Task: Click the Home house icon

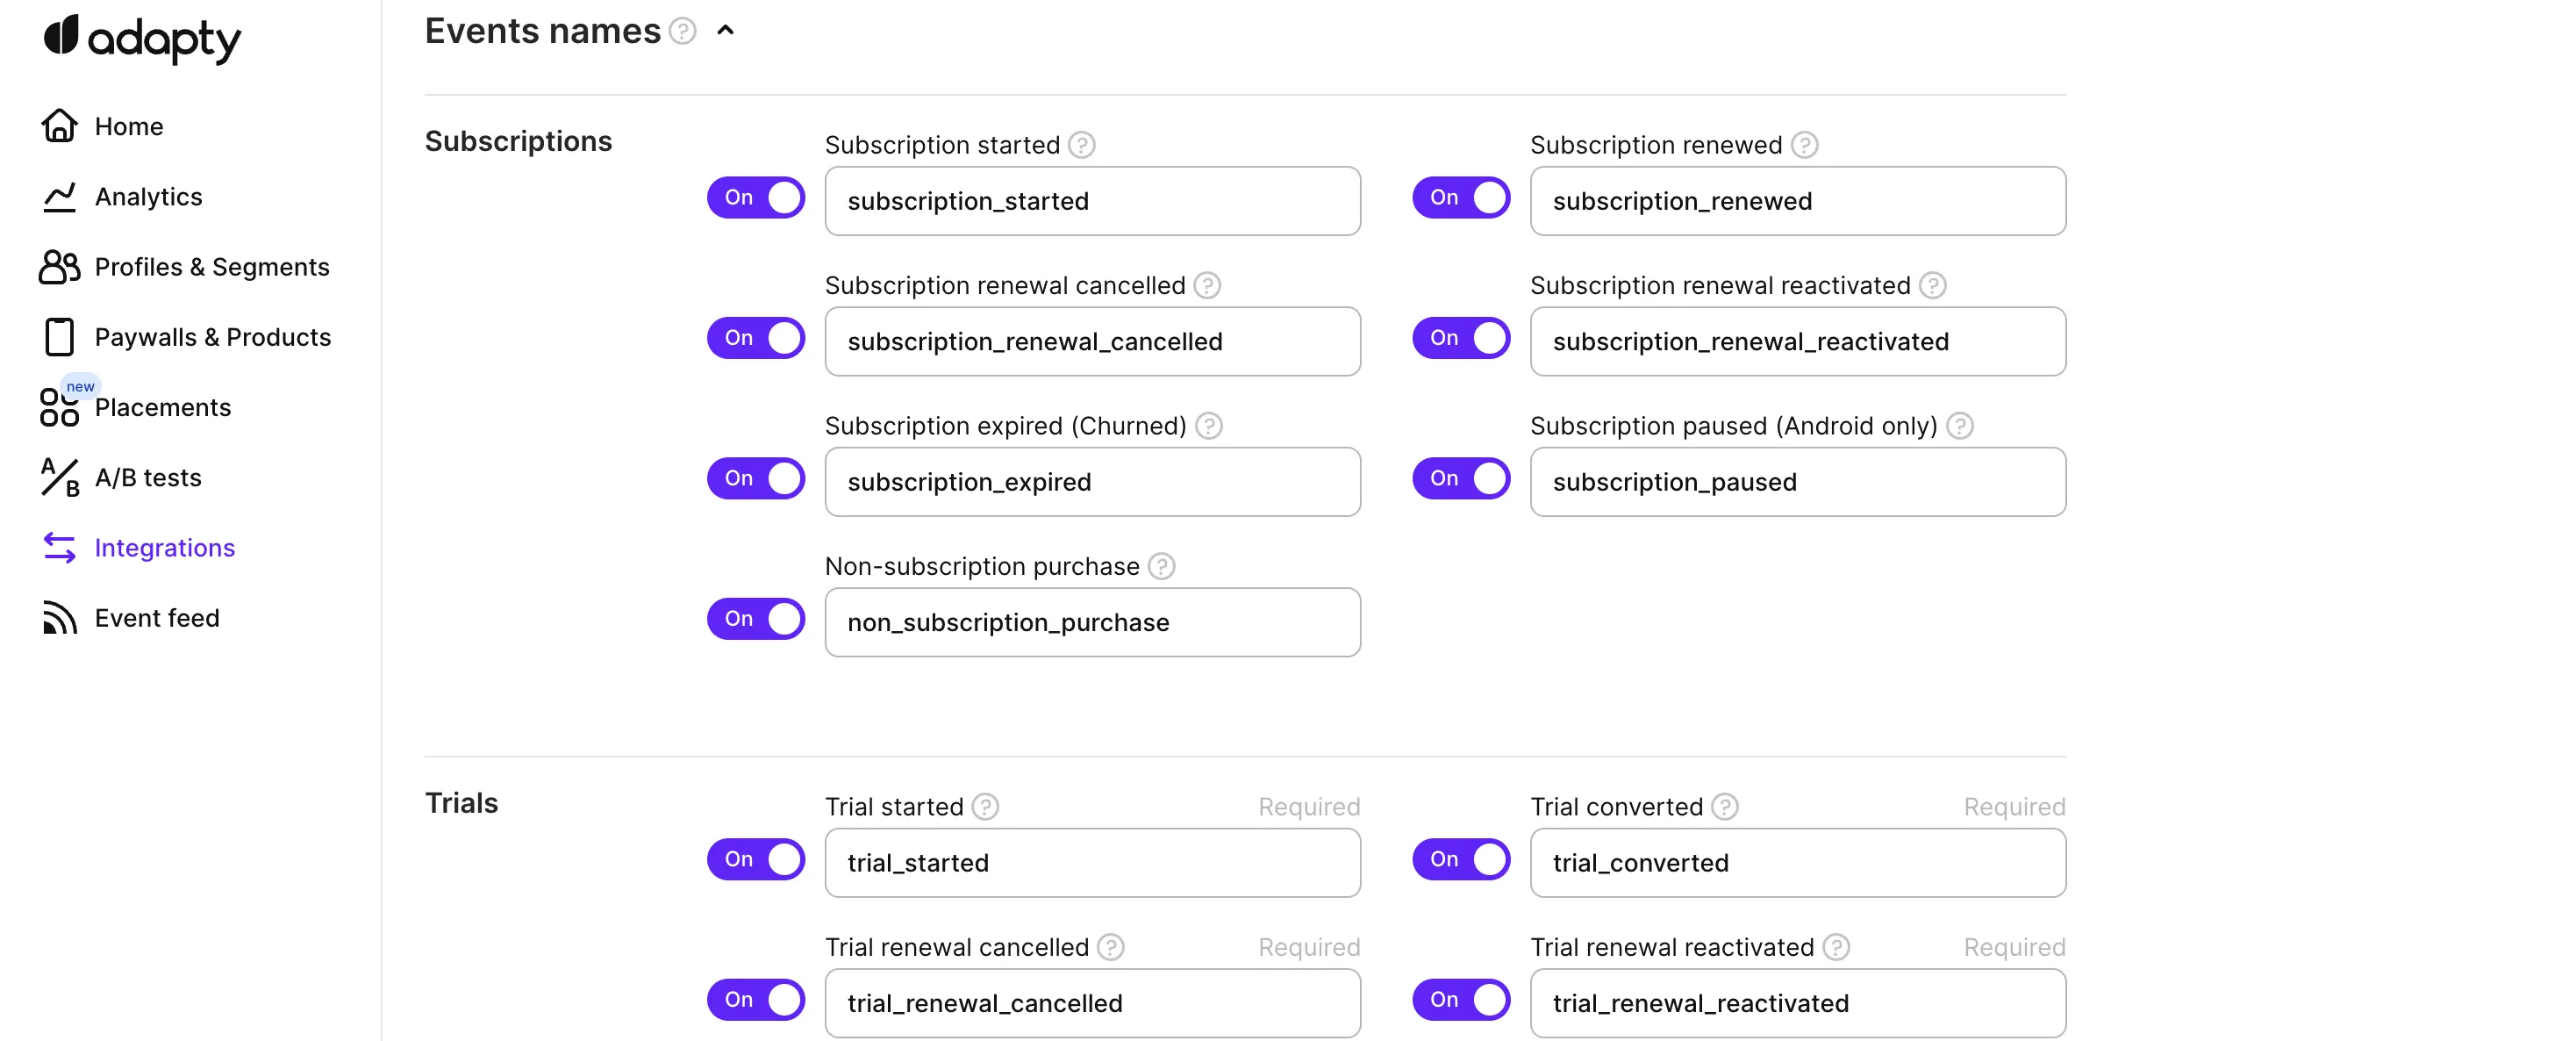Action: tap(59, 126)
